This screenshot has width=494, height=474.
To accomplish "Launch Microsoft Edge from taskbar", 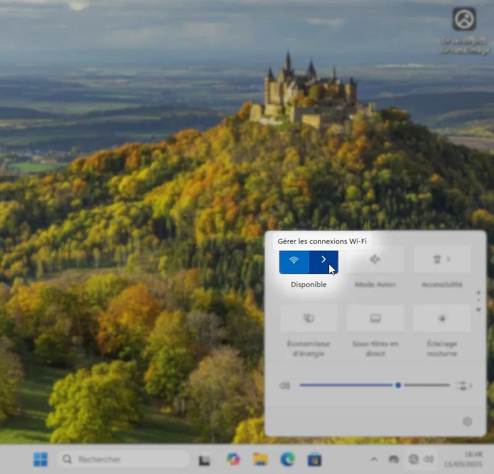I will (x=287, y=459).
